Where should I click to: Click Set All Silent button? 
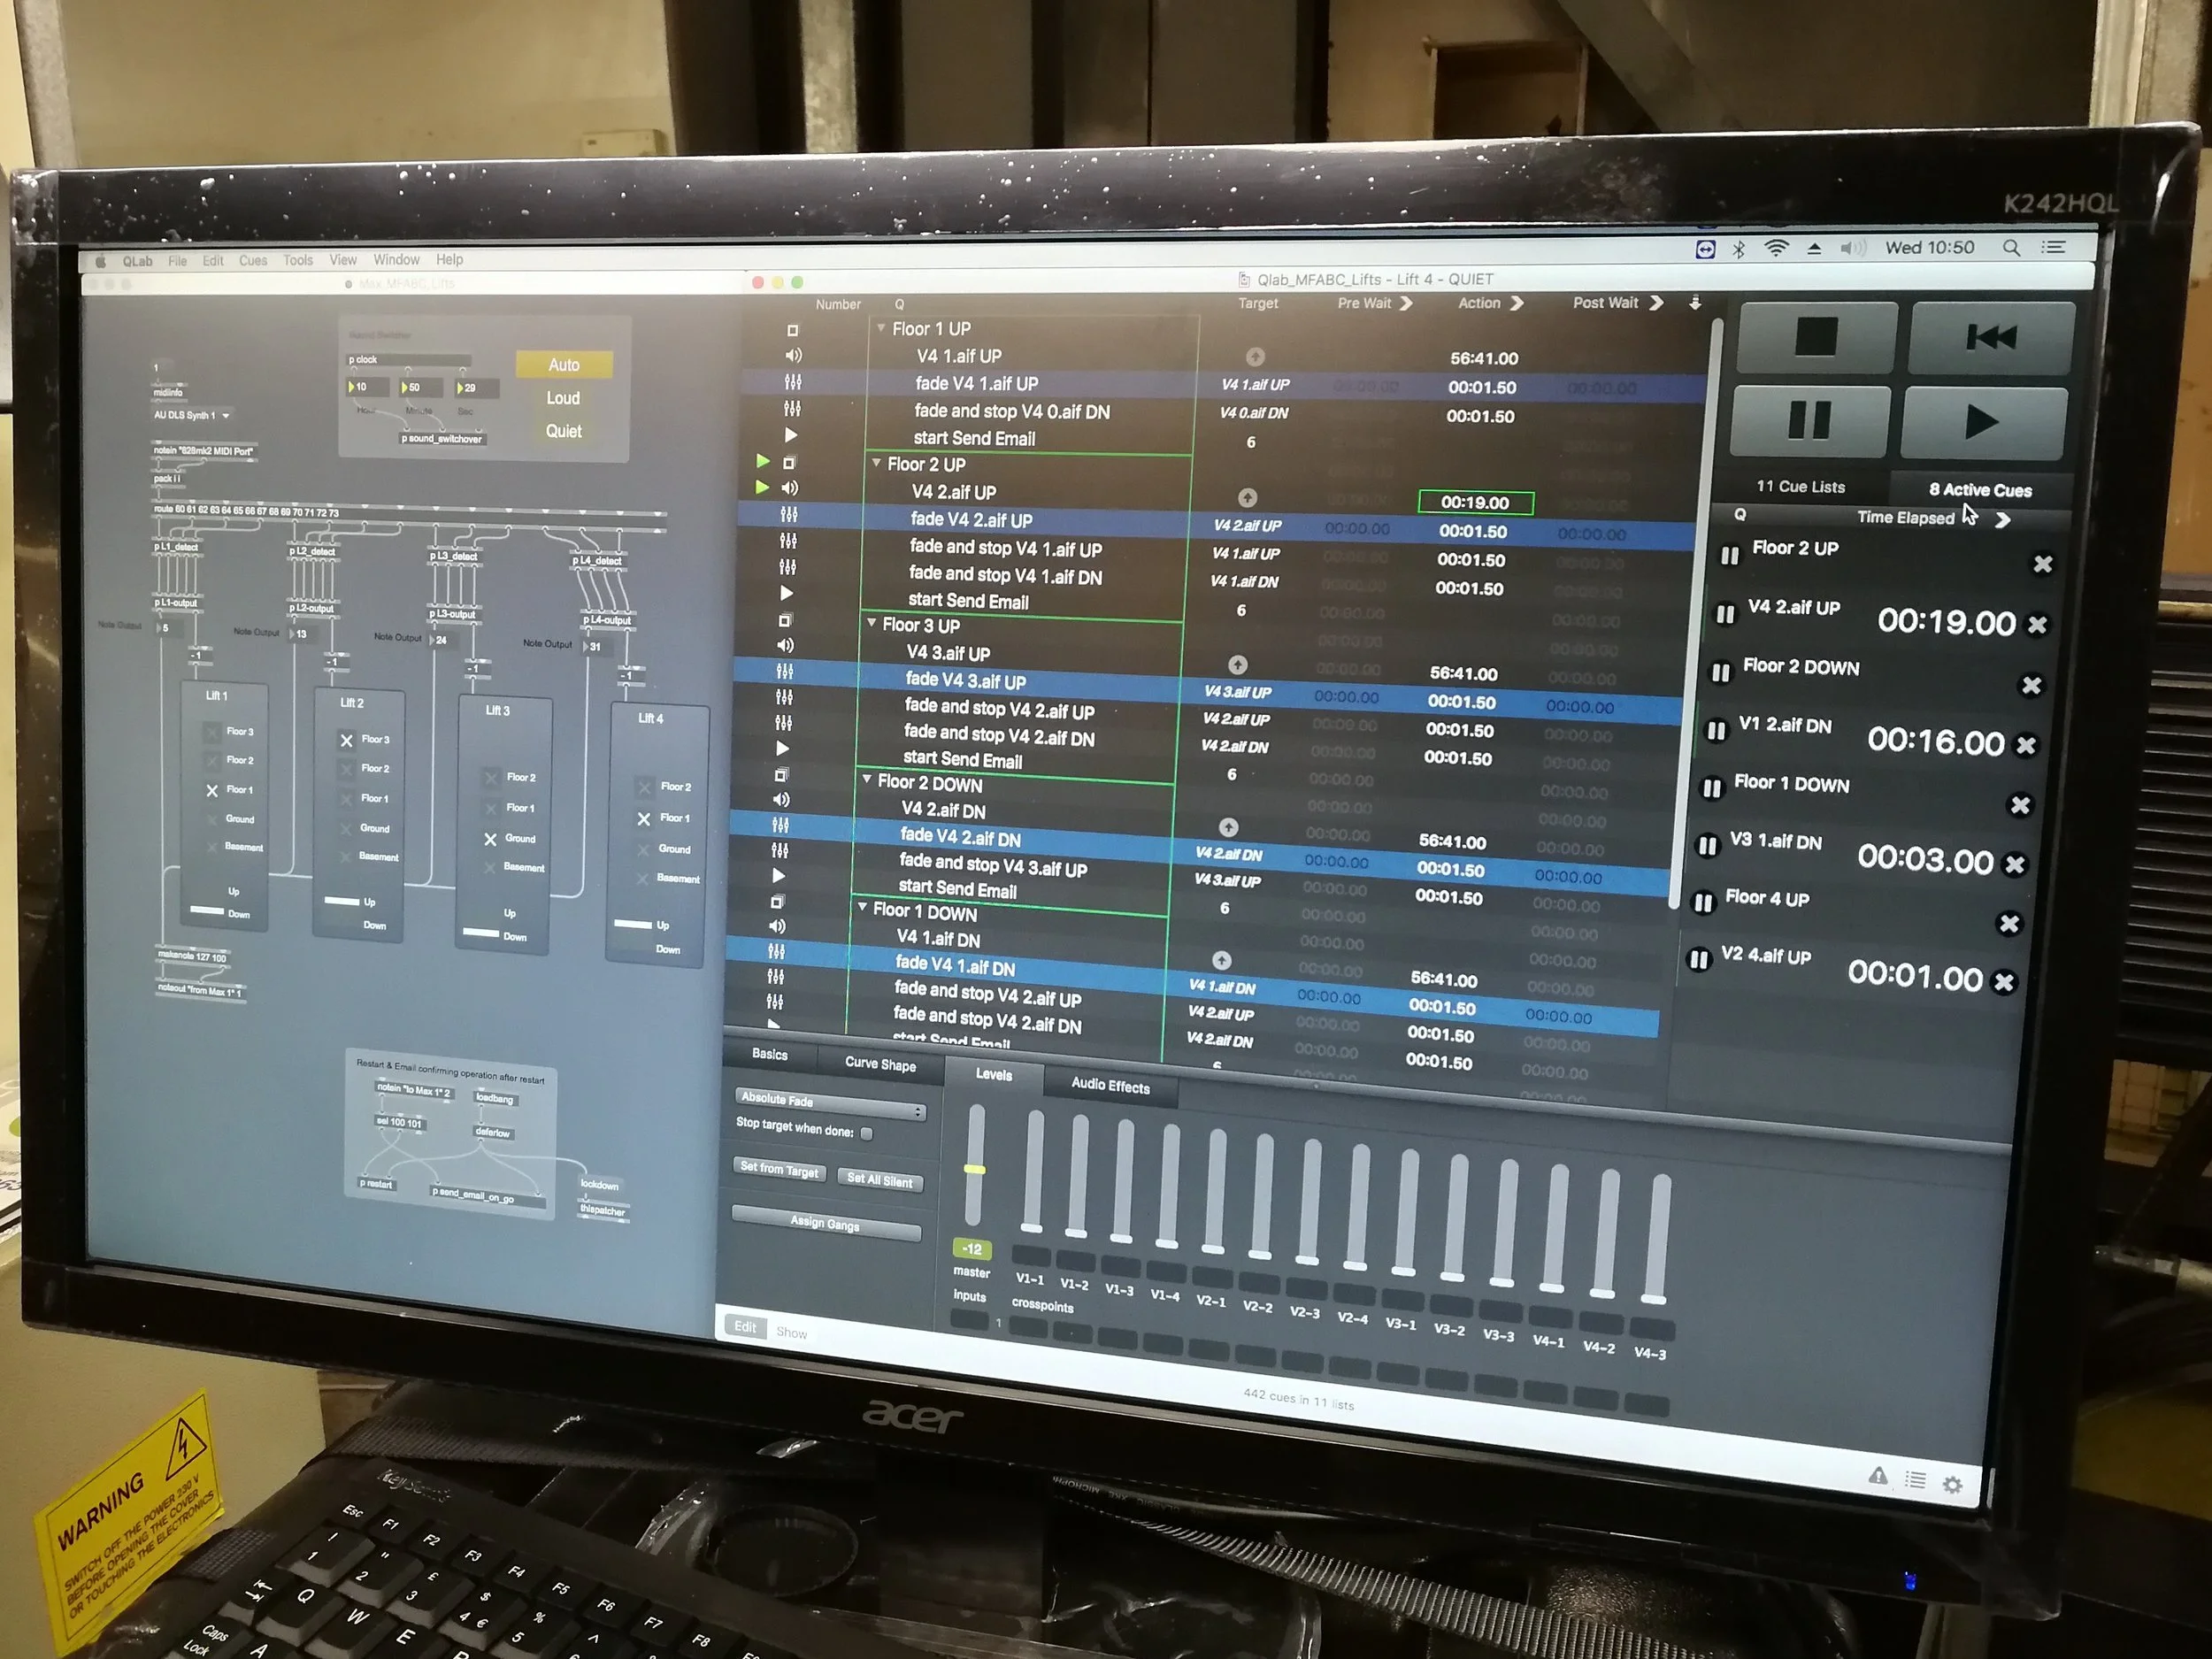click(879, 1180)
